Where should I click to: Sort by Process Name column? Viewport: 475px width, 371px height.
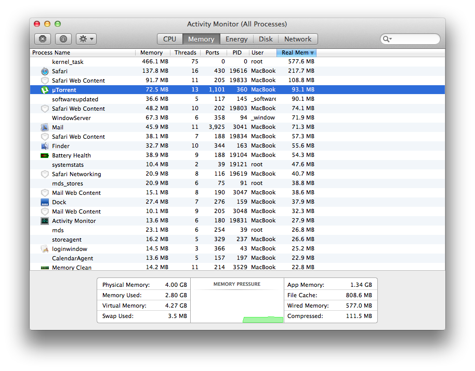tap(83, 52)
